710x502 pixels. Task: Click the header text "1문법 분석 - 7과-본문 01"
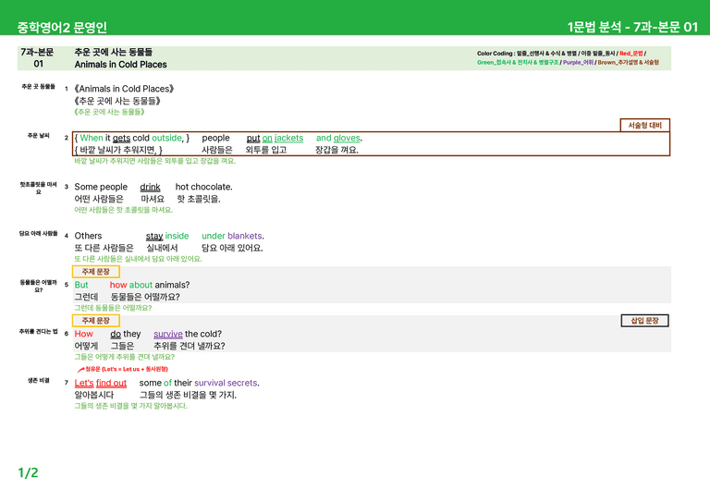[x=632, y=27]
